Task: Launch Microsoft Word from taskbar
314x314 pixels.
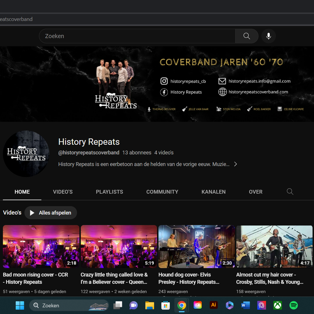Action: [246, 306]
